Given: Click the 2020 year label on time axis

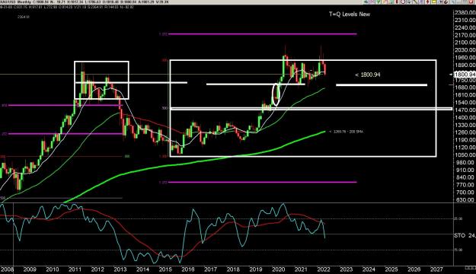Looking at the screenshot, I should tap(279, 269).
